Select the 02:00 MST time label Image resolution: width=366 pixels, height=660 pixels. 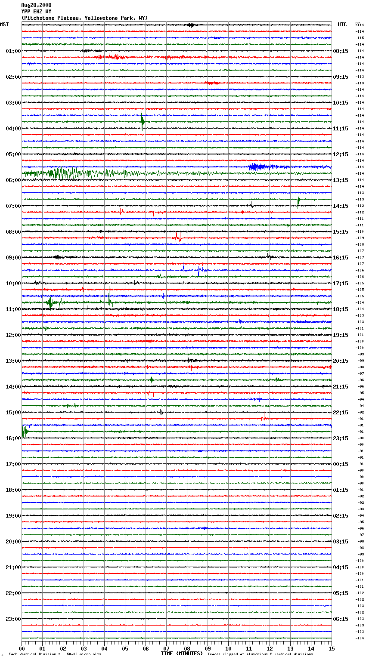pyautogui.click(x=13, y=77)
